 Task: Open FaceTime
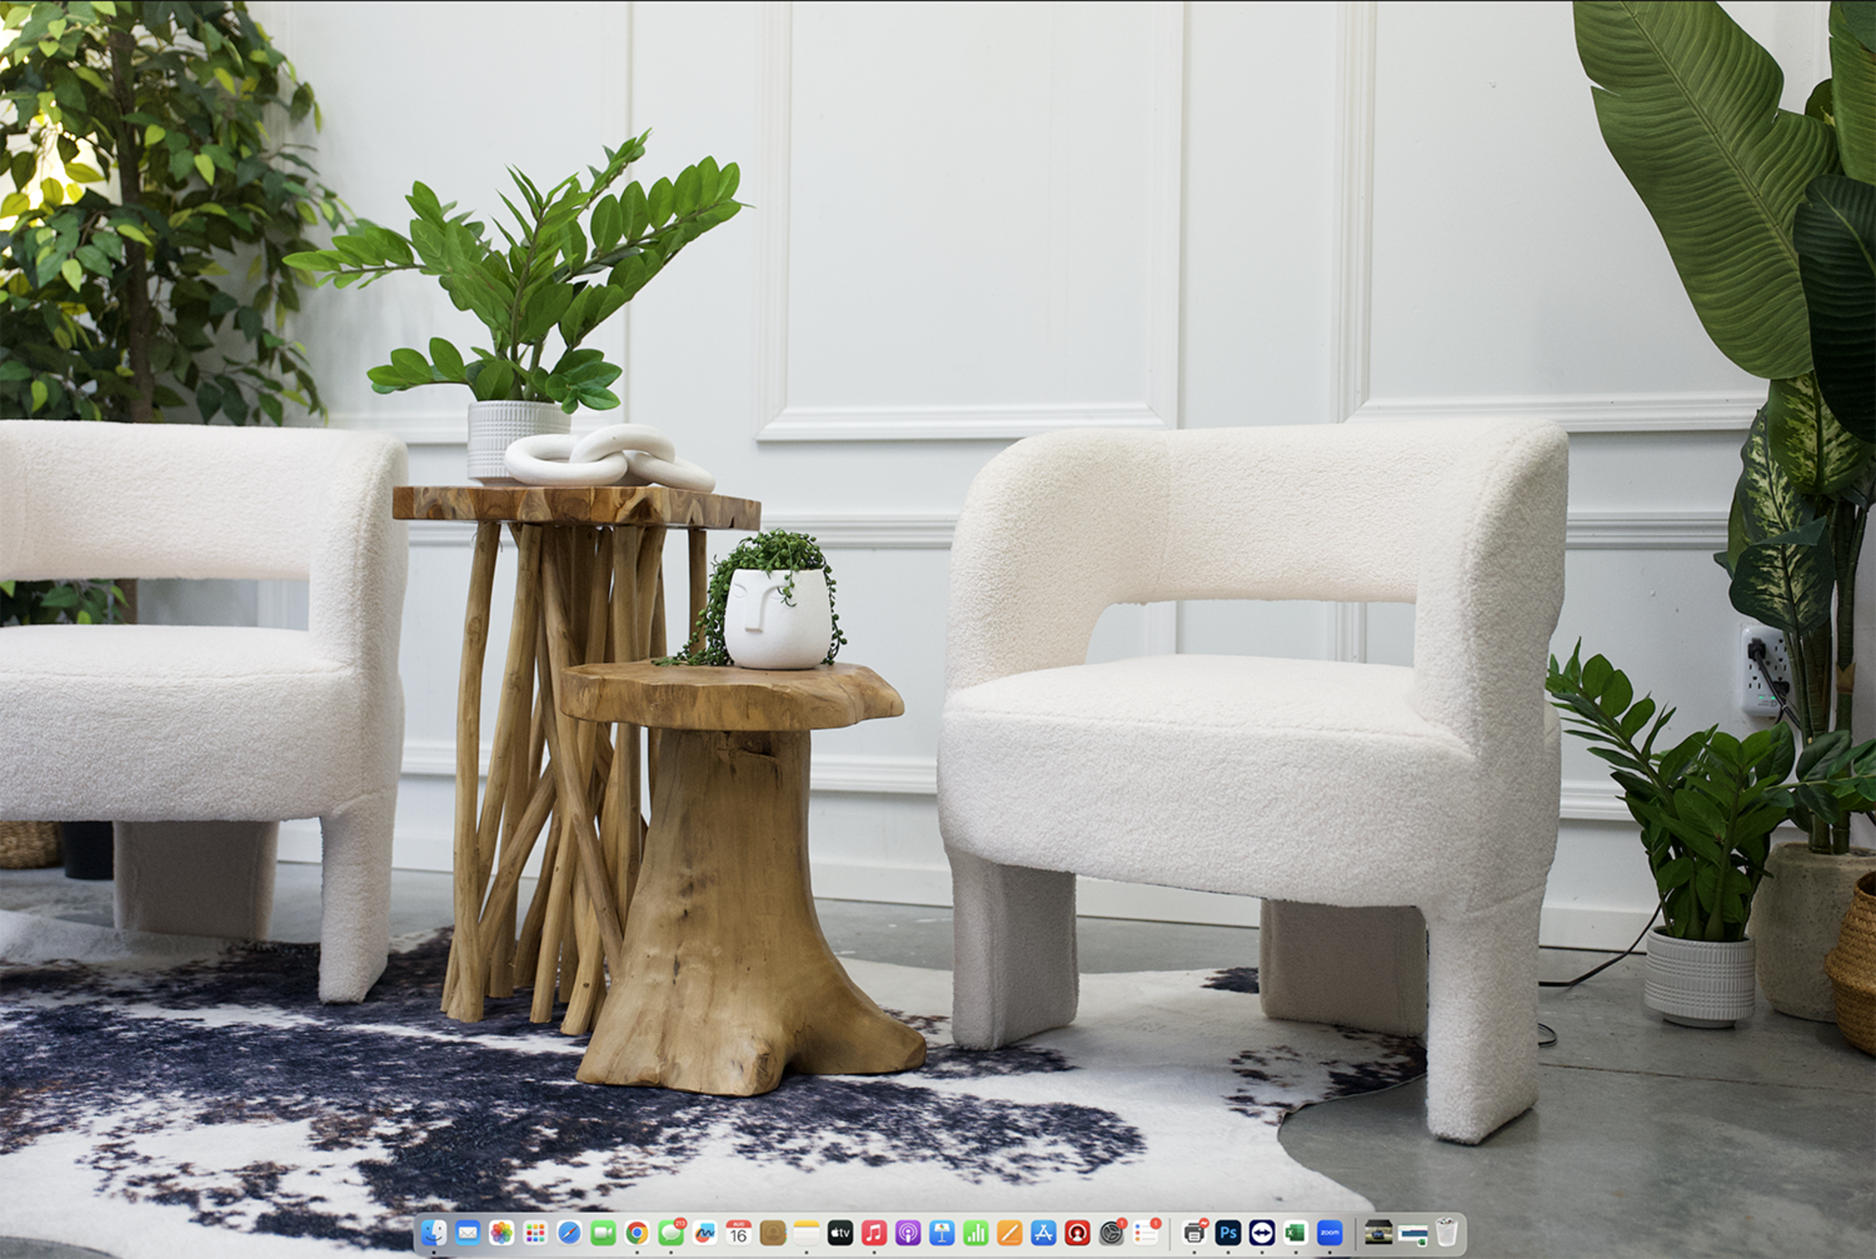pyautogui.click(x=603, y=1232)
